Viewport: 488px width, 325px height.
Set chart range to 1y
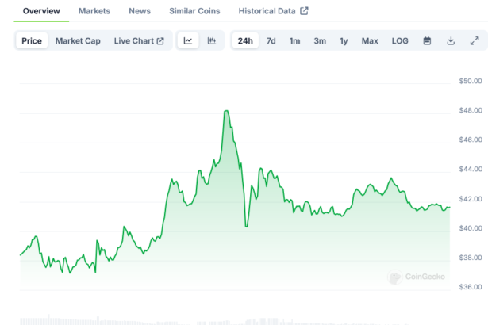click(344, 40)
